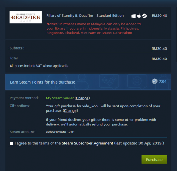Viewport: 177px width, 171px height.
Task: Click the Windows platform icon
Action: click(x=133, y=16)
